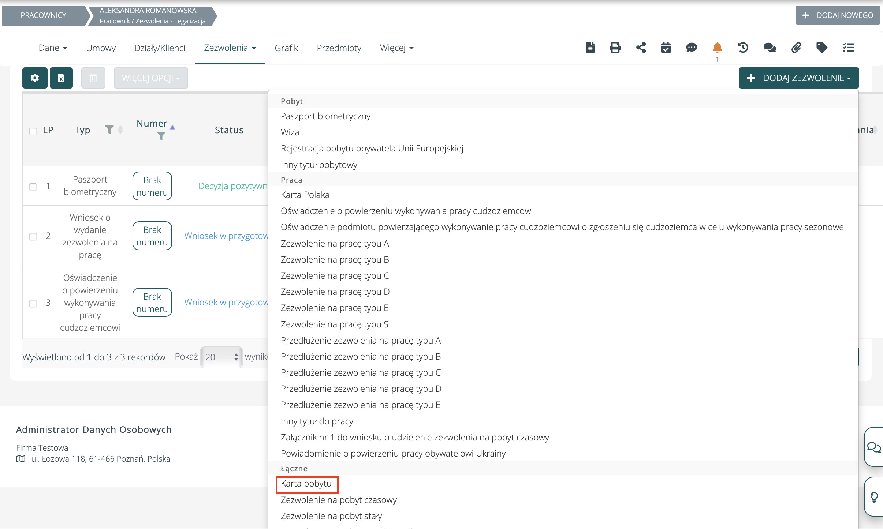The image size is (883, 529).
Task: Click the calendar check icon
Action: click(666, 48)
